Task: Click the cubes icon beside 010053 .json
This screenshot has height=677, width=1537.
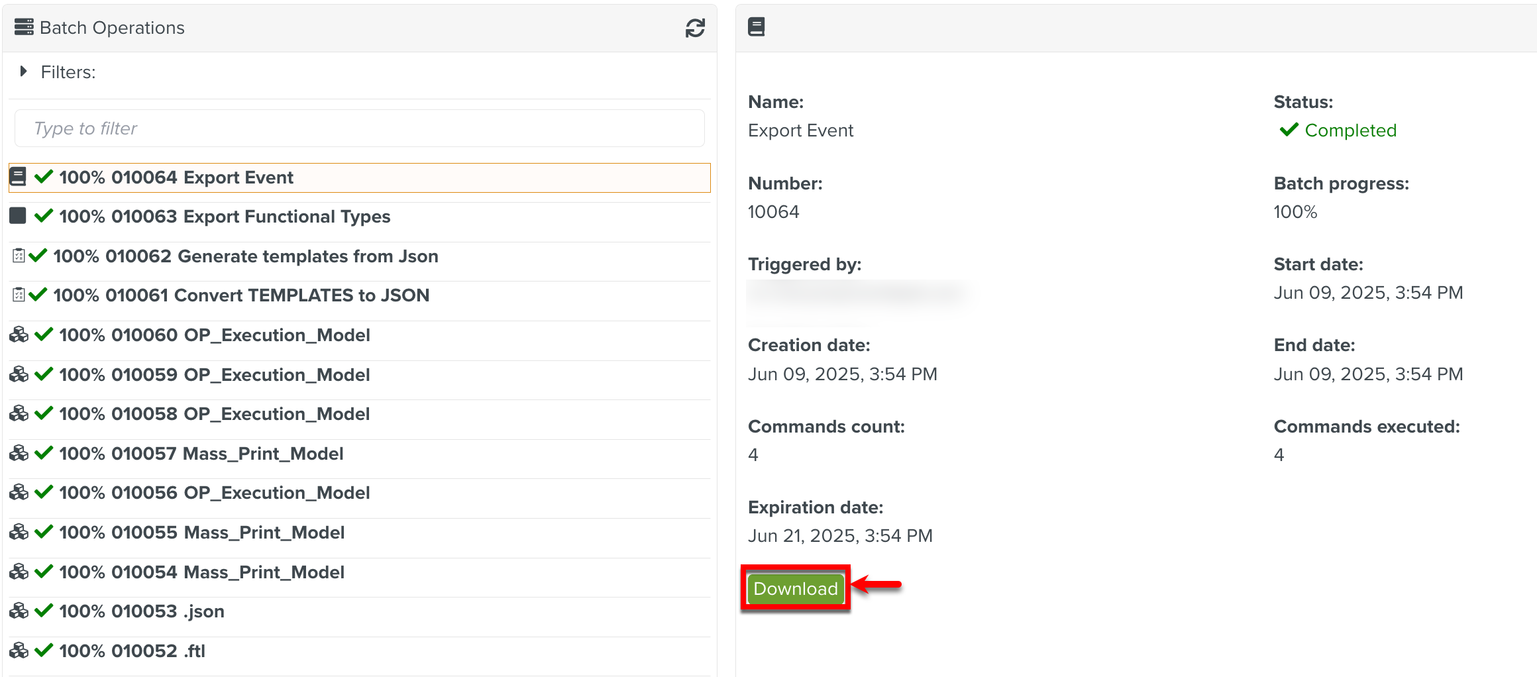Action: [19, 611]
